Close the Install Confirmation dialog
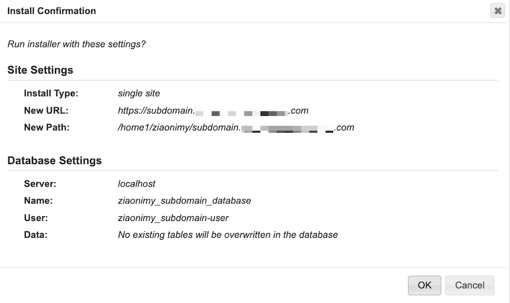 (497, 11)
